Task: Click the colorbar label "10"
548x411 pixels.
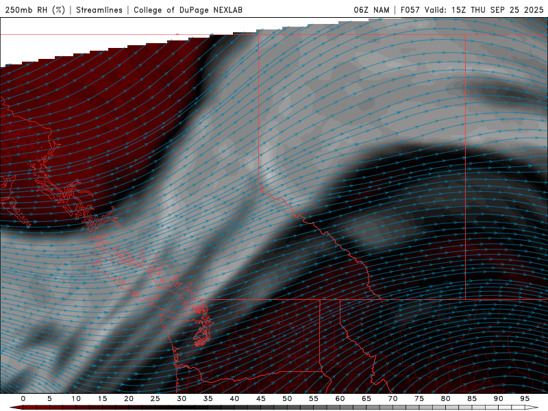Action: [76, 399]
